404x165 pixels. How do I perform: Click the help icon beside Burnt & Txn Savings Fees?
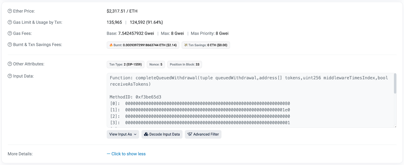(x=10, y=44)
